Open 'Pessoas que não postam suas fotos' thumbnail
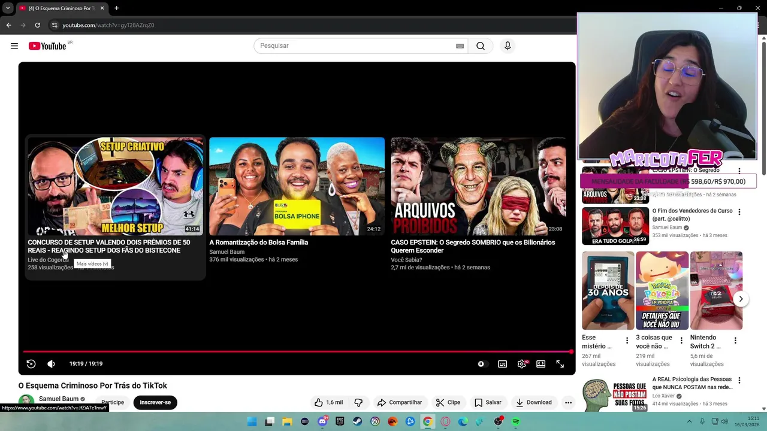The image size is (767, 431). pos(615,394)
